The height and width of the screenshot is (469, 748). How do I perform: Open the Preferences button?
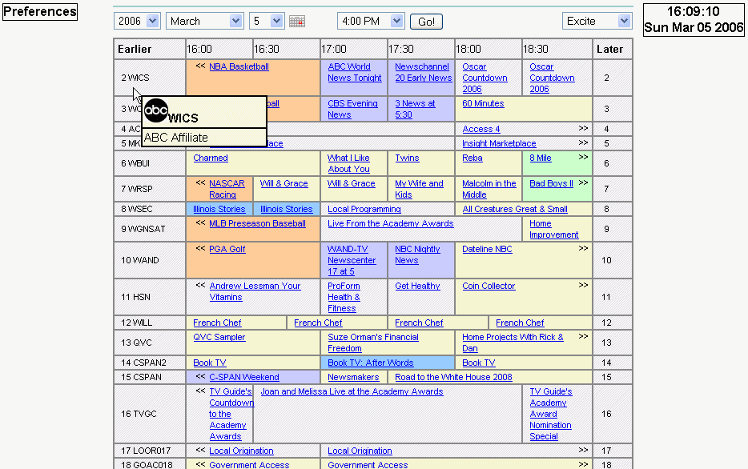(40, 11)
